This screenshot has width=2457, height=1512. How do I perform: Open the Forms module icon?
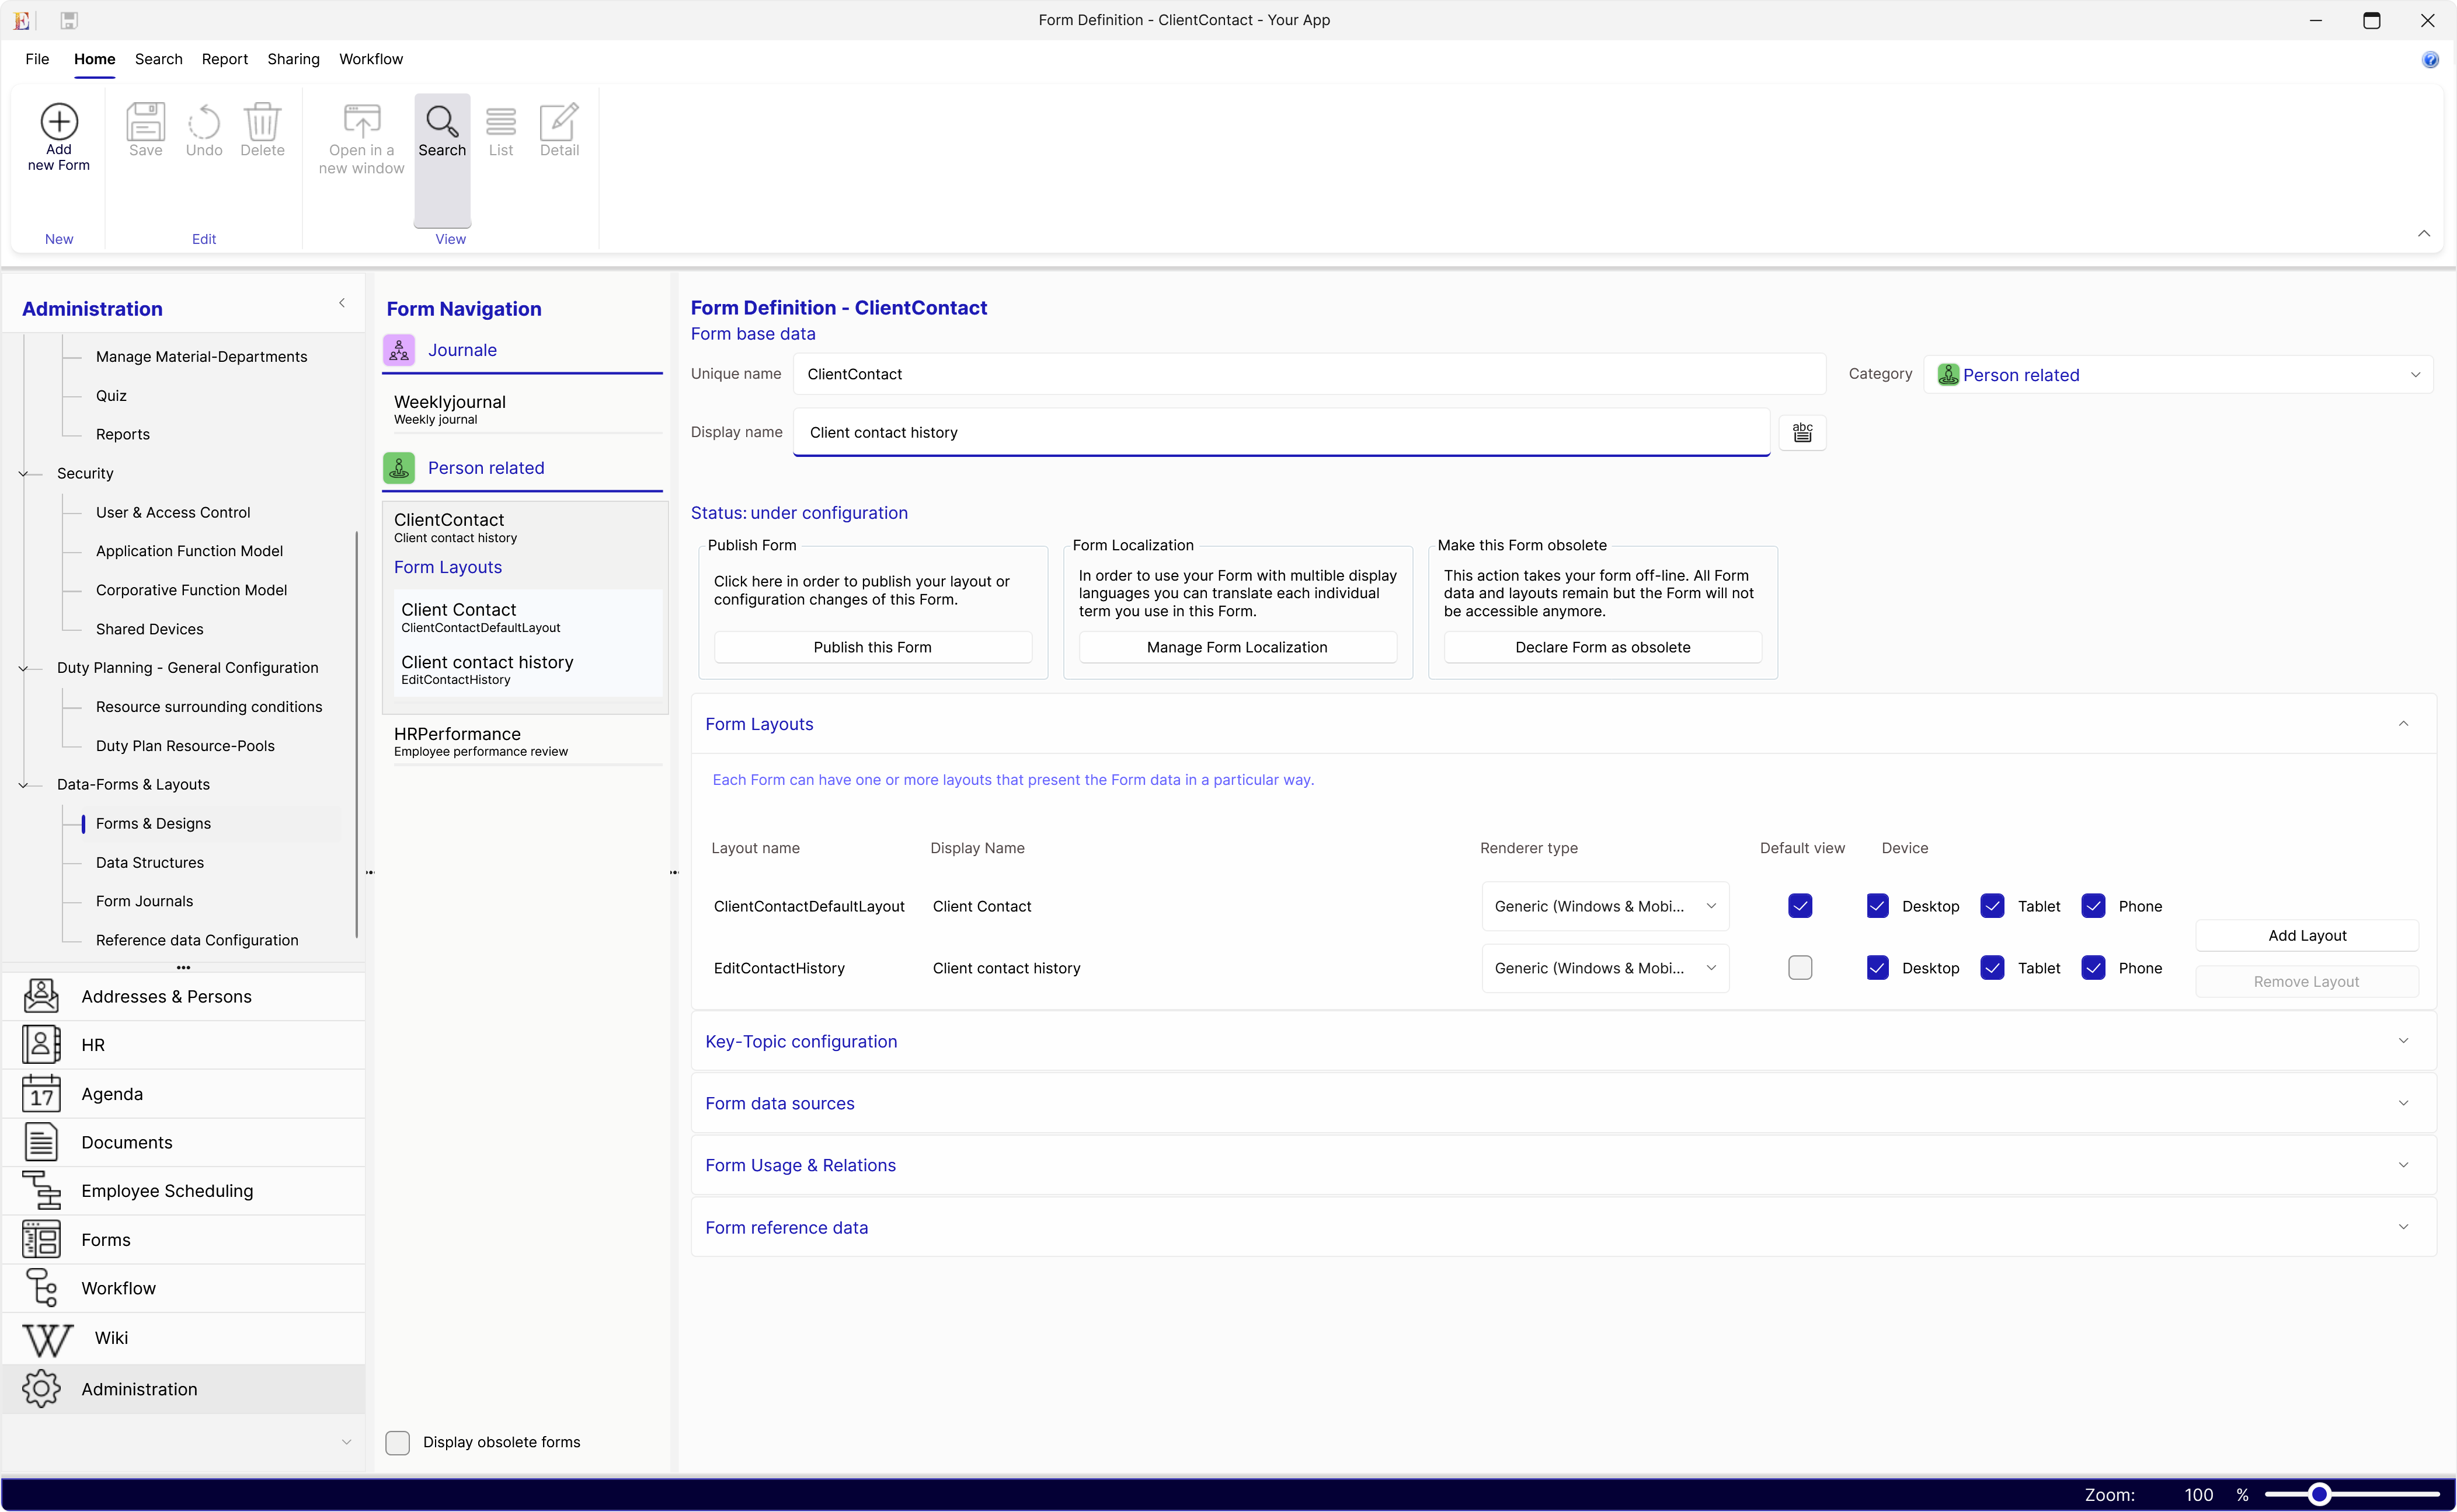coord(41,1240)
